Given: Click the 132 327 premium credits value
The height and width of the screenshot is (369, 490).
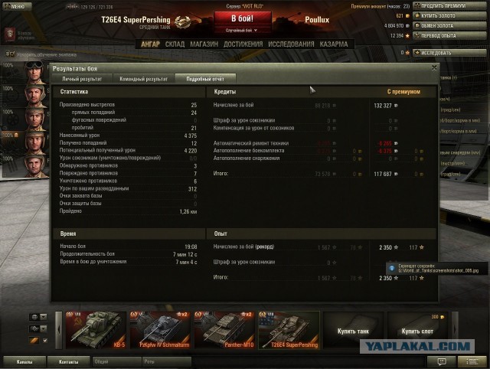Looking at the screenshot, I should tap(383, 106).
